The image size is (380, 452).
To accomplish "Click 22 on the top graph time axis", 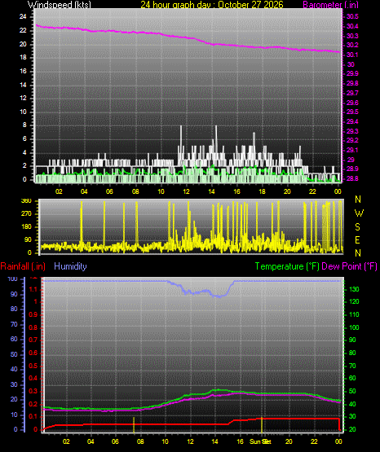I will [312, 191].
